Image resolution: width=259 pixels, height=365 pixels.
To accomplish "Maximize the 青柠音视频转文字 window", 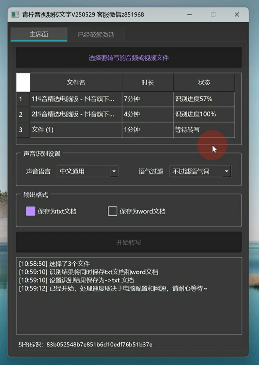I will tap(213, 14).
